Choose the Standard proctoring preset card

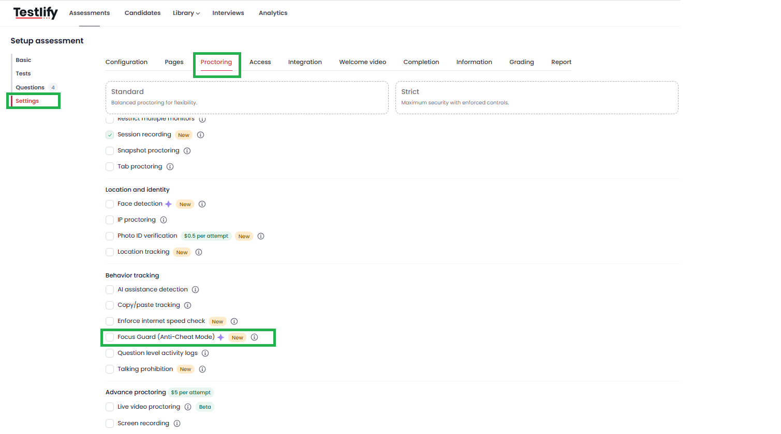(x=247, y=98)
